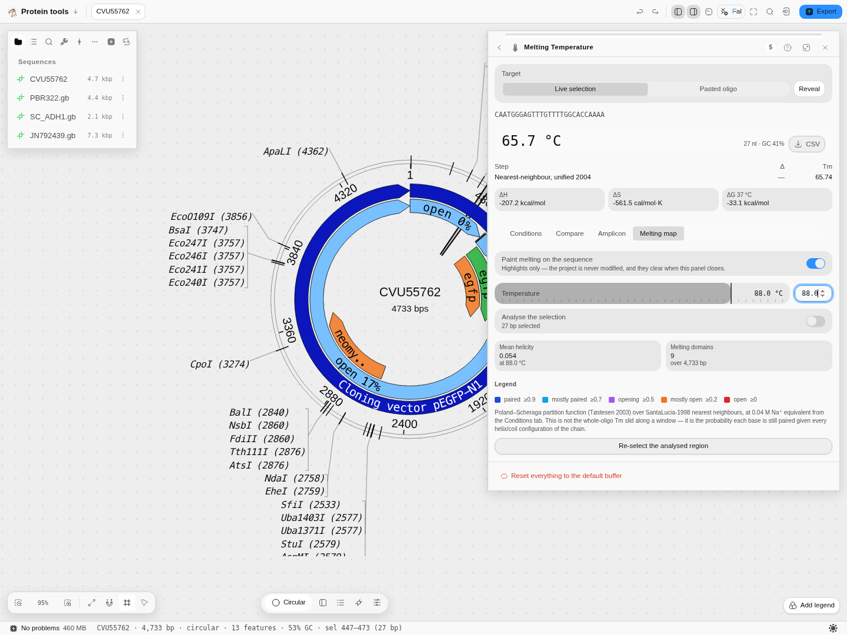Viewport: 847px width, 635px height.
Task: Open the options menu for PBR322.gb row
Action: coord(123,98)
